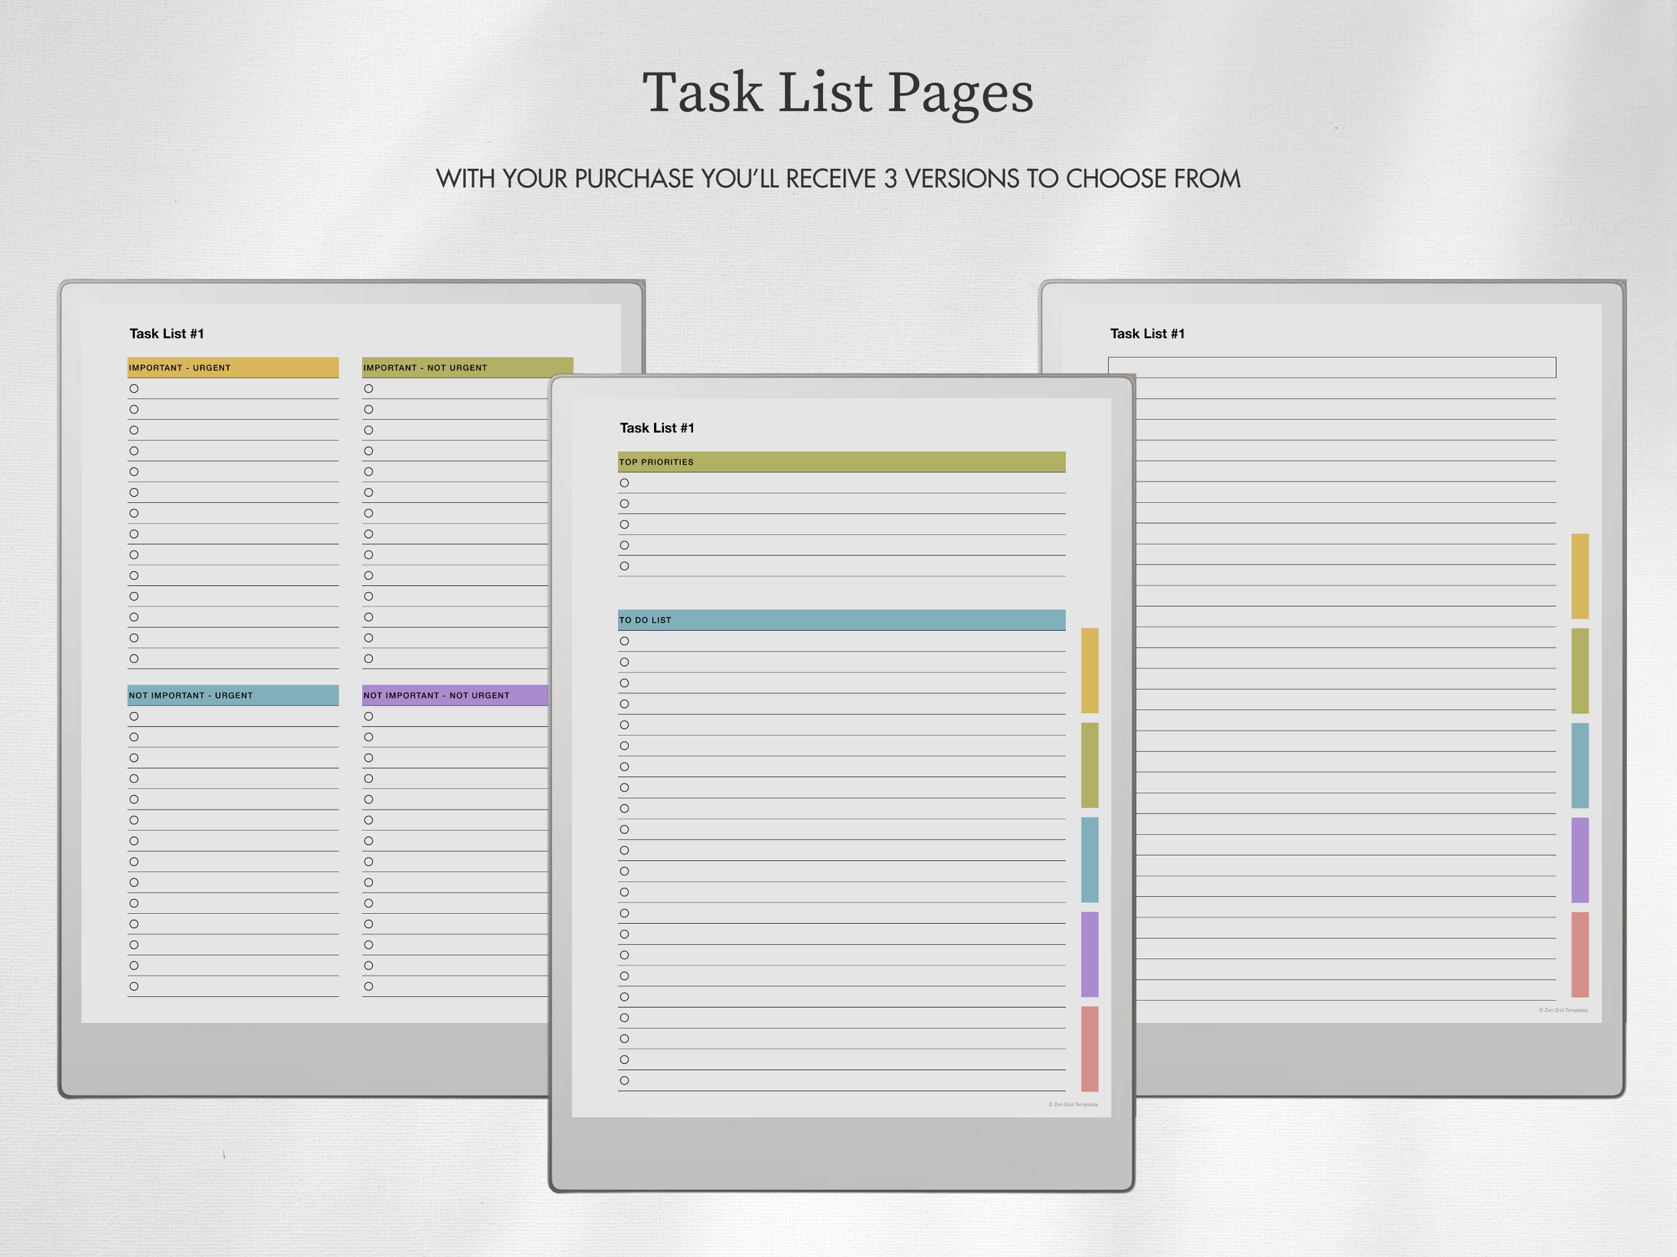Check last circle under Top Priorities
The image size is (1677, 1257).
625,566
